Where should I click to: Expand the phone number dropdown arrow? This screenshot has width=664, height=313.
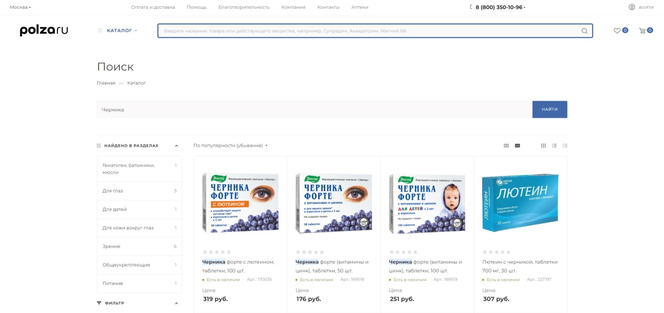(524, 7)
